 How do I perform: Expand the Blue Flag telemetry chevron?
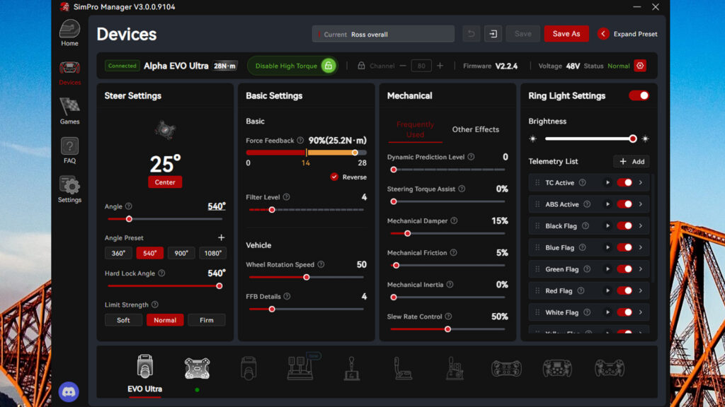click(x=640, y=247)
